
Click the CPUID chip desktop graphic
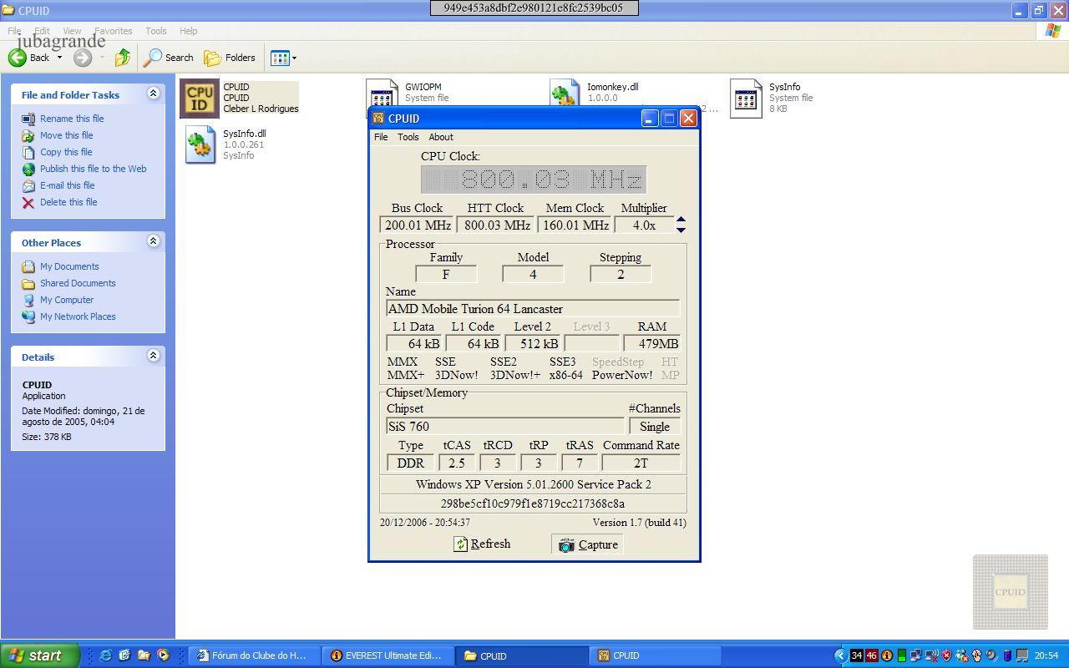point(1010,592)
